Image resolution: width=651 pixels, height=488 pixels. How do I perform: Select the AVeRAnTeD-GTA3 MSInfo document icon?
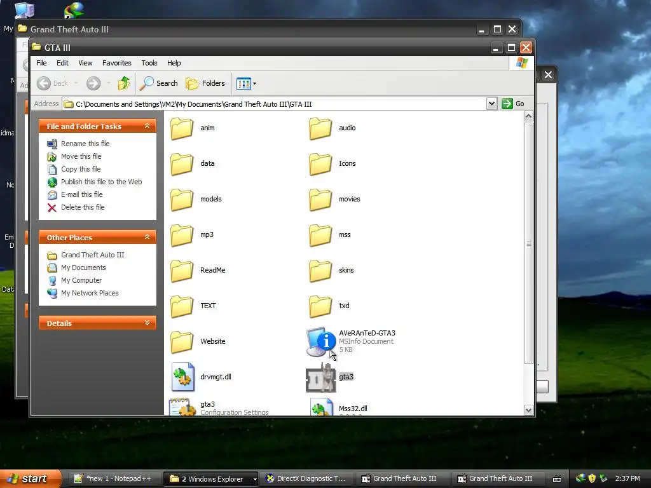tap(320, 342)
